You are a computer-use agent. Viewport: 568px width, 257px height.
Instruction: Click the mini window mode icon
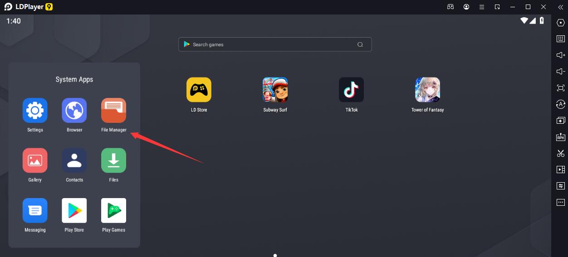pyautogui.click(x=497, y=7)
